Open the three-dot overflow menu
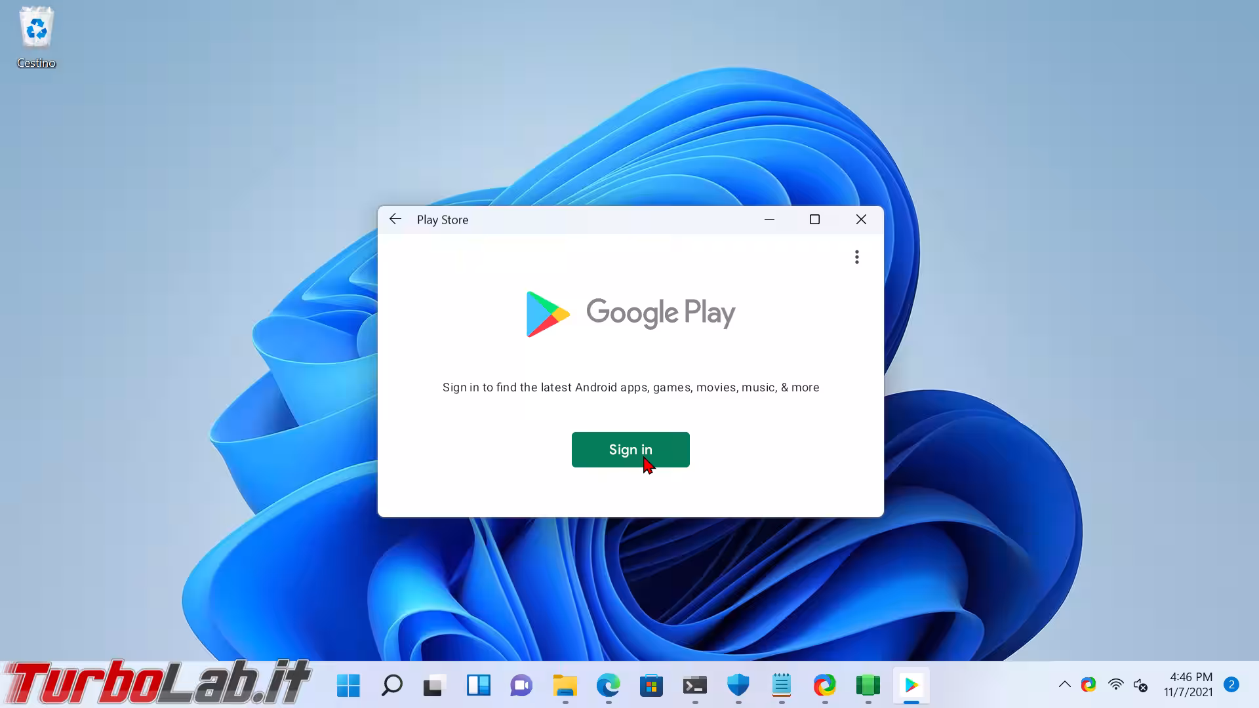The height and width of the screenshot is (708, 1259). [x=856, y=257]
